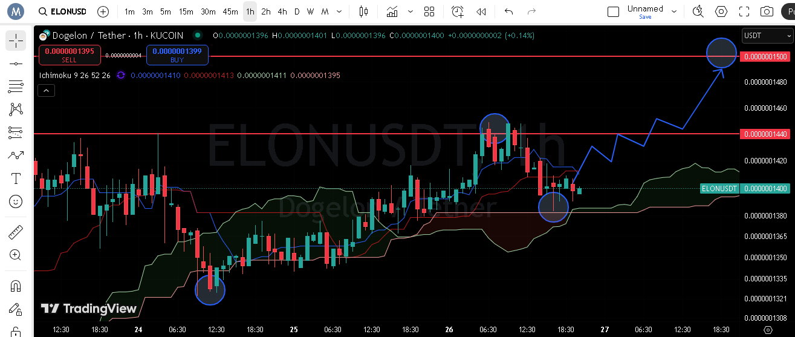Viewport: 795px width, 337px height.
Task: Open the user profile avatar menu
Action: point(15,11)
